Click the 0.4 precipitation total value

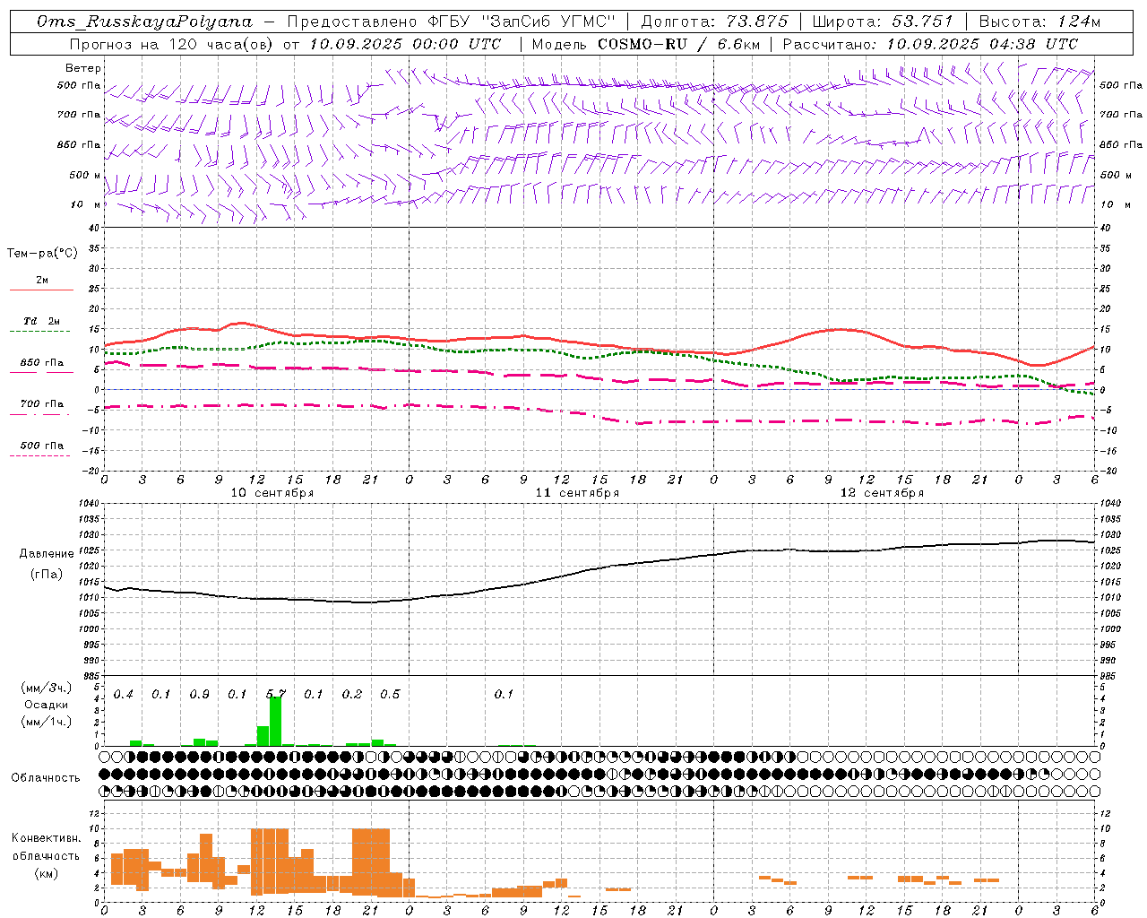124,695
